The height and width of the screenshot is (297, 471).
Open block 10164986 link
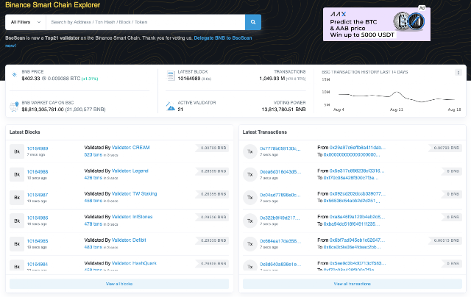38,218
